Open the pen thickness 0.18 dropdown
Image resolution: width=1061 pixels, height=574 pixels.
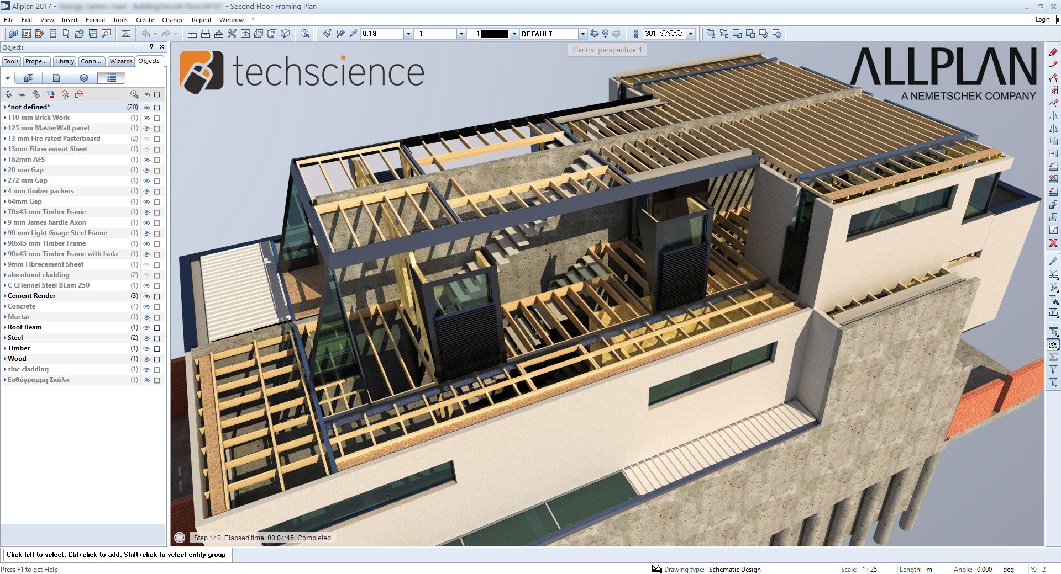pyautogui.click(x=408, y=34)
